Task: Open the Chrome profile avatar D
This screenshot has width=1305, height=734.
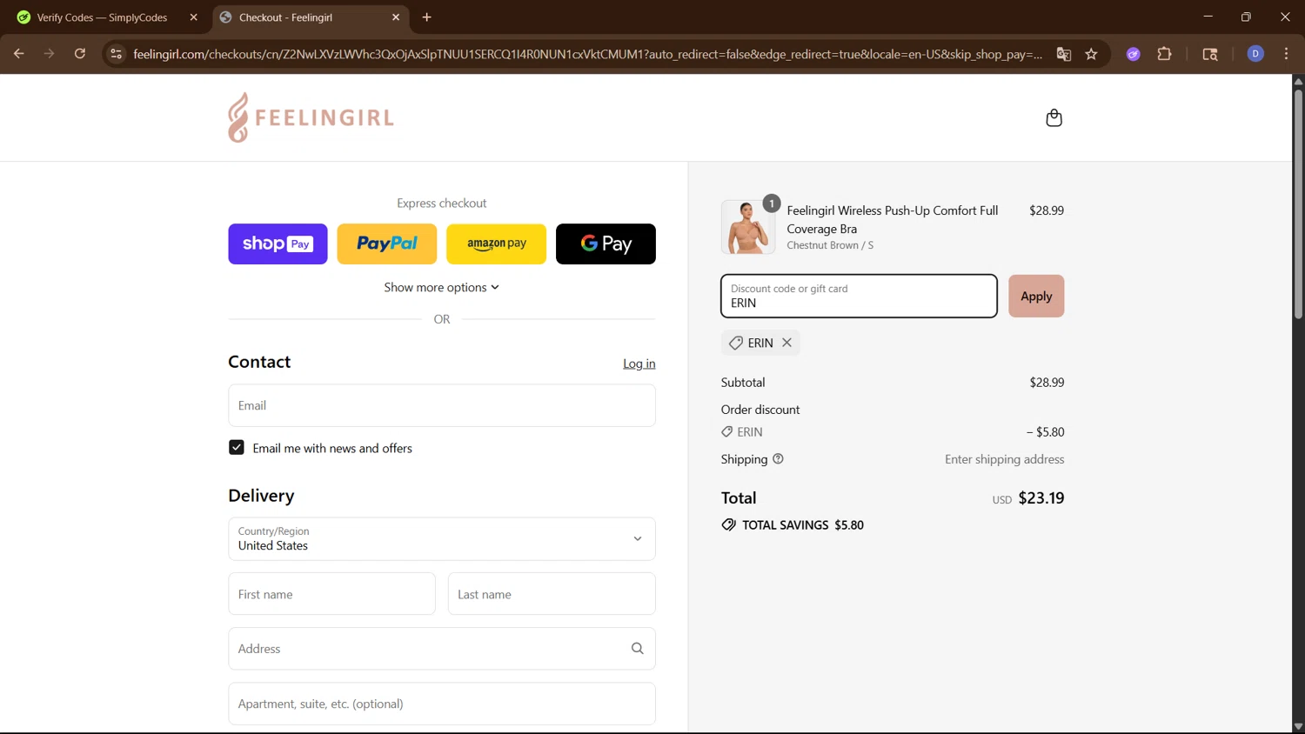Action: point(1255,54)
